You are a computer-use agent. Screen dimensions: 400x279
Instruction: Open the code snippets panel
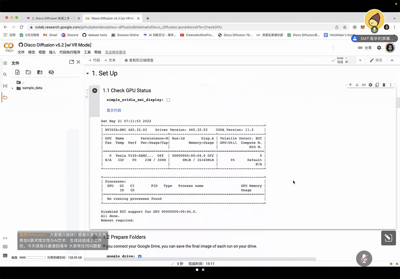tap(5, 238)
